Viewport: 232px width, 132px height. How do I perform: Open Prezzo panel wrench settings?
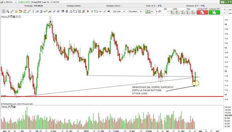coord(9,16)
